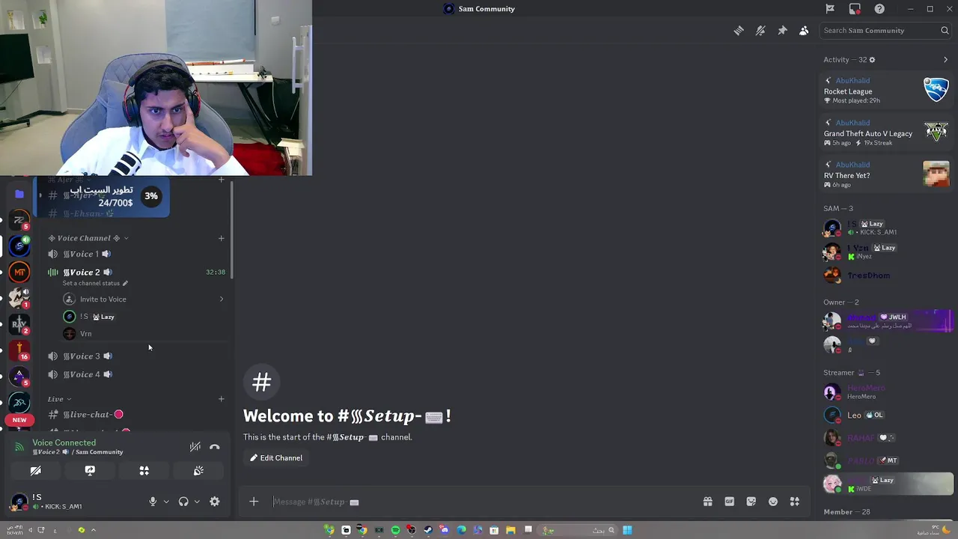Open headphone output options arrow
The width and height of the screenshot is (958, 539).
click(x=197, y=502)
